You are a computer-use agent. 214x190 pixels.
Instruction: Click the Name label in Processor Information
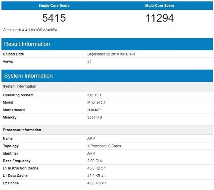point(8,139)
